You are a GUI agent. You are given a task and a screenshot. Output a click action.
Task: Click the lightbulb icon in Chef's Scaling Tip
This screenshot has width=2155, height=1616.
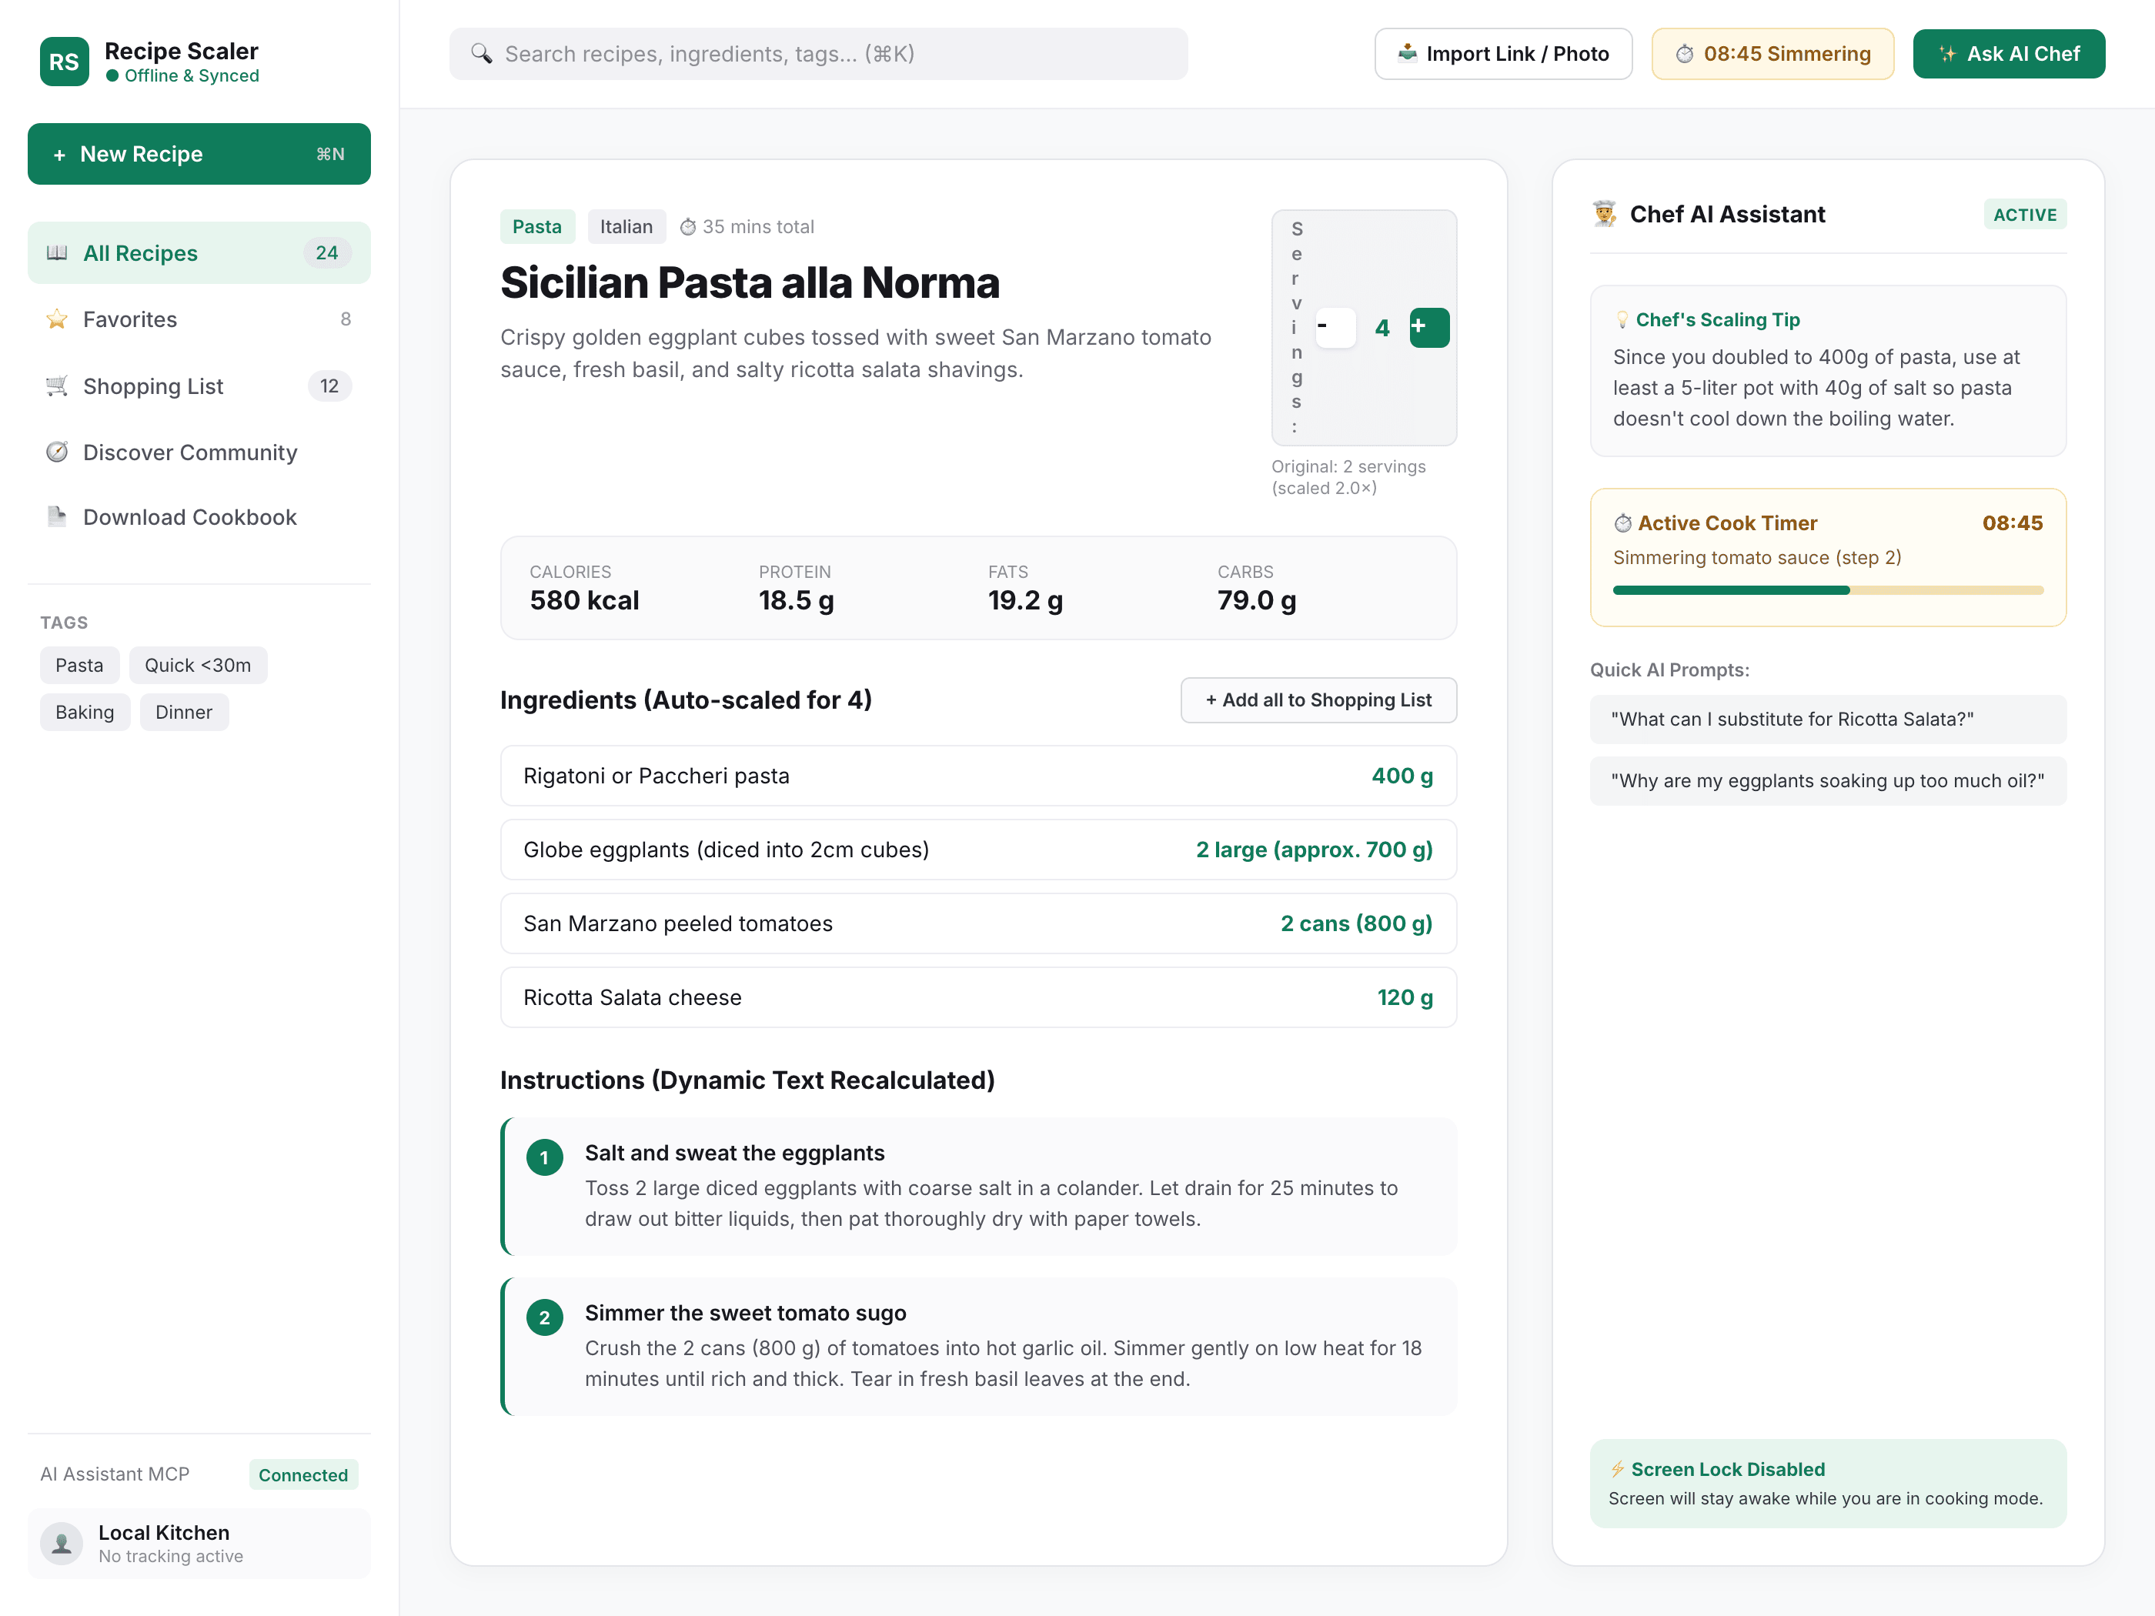tap(1622, 319)
